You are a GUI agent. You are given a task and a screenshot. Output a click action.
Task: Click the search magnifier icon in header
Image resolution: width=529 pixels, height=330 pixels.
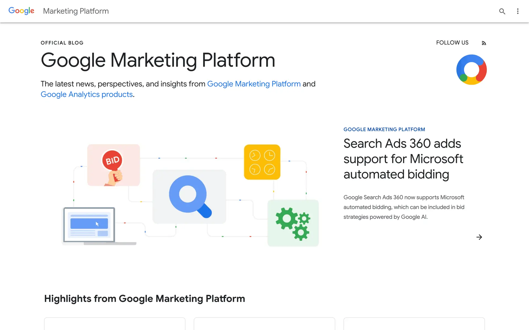pos(502,11)
